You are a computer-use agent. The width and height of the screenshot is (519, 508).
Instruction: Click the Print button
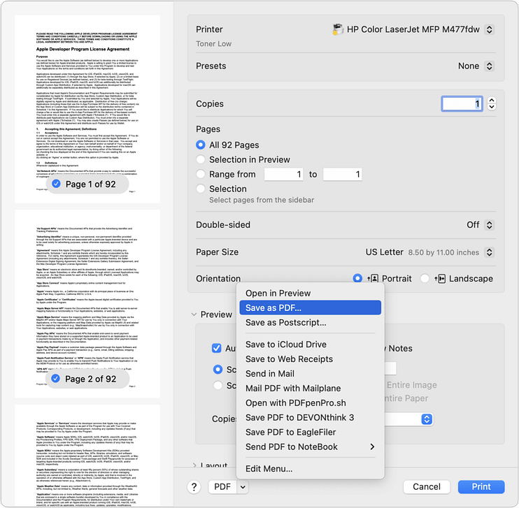point(481,487)
